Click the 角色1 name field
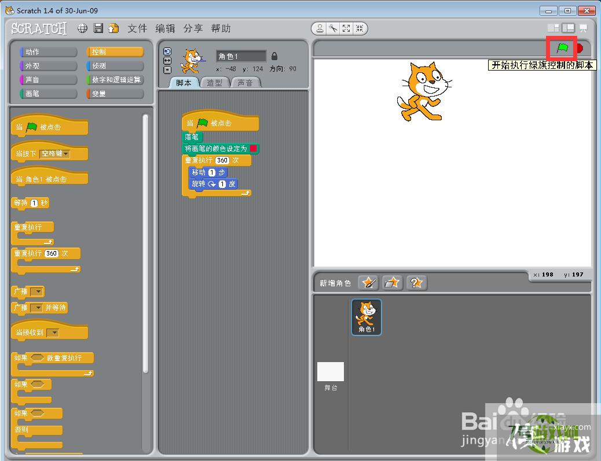Screen dimensions: 601x461 point(241,56)
